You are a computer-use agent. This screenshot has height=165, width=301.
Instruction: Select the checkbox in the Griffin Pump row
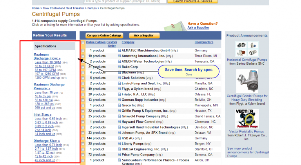tap(83, 111)
